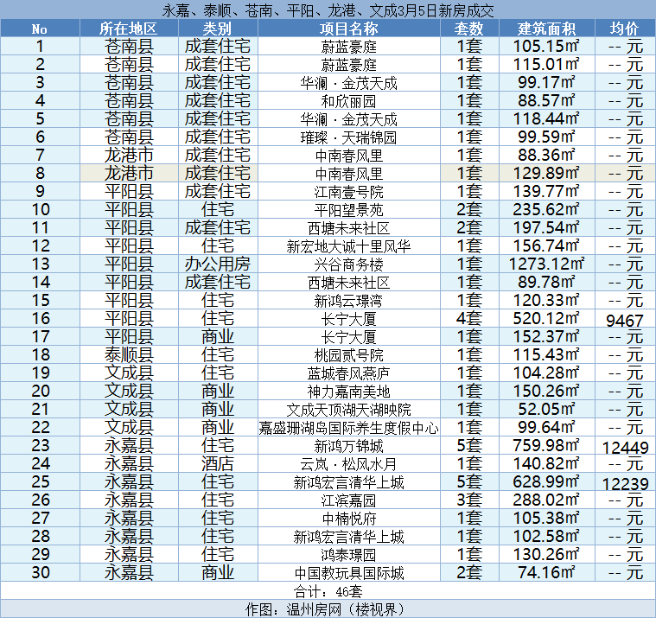This screenshot has width=656, height=618.
Task: Select 江南壹号院 project name
Action: (349, 192)
